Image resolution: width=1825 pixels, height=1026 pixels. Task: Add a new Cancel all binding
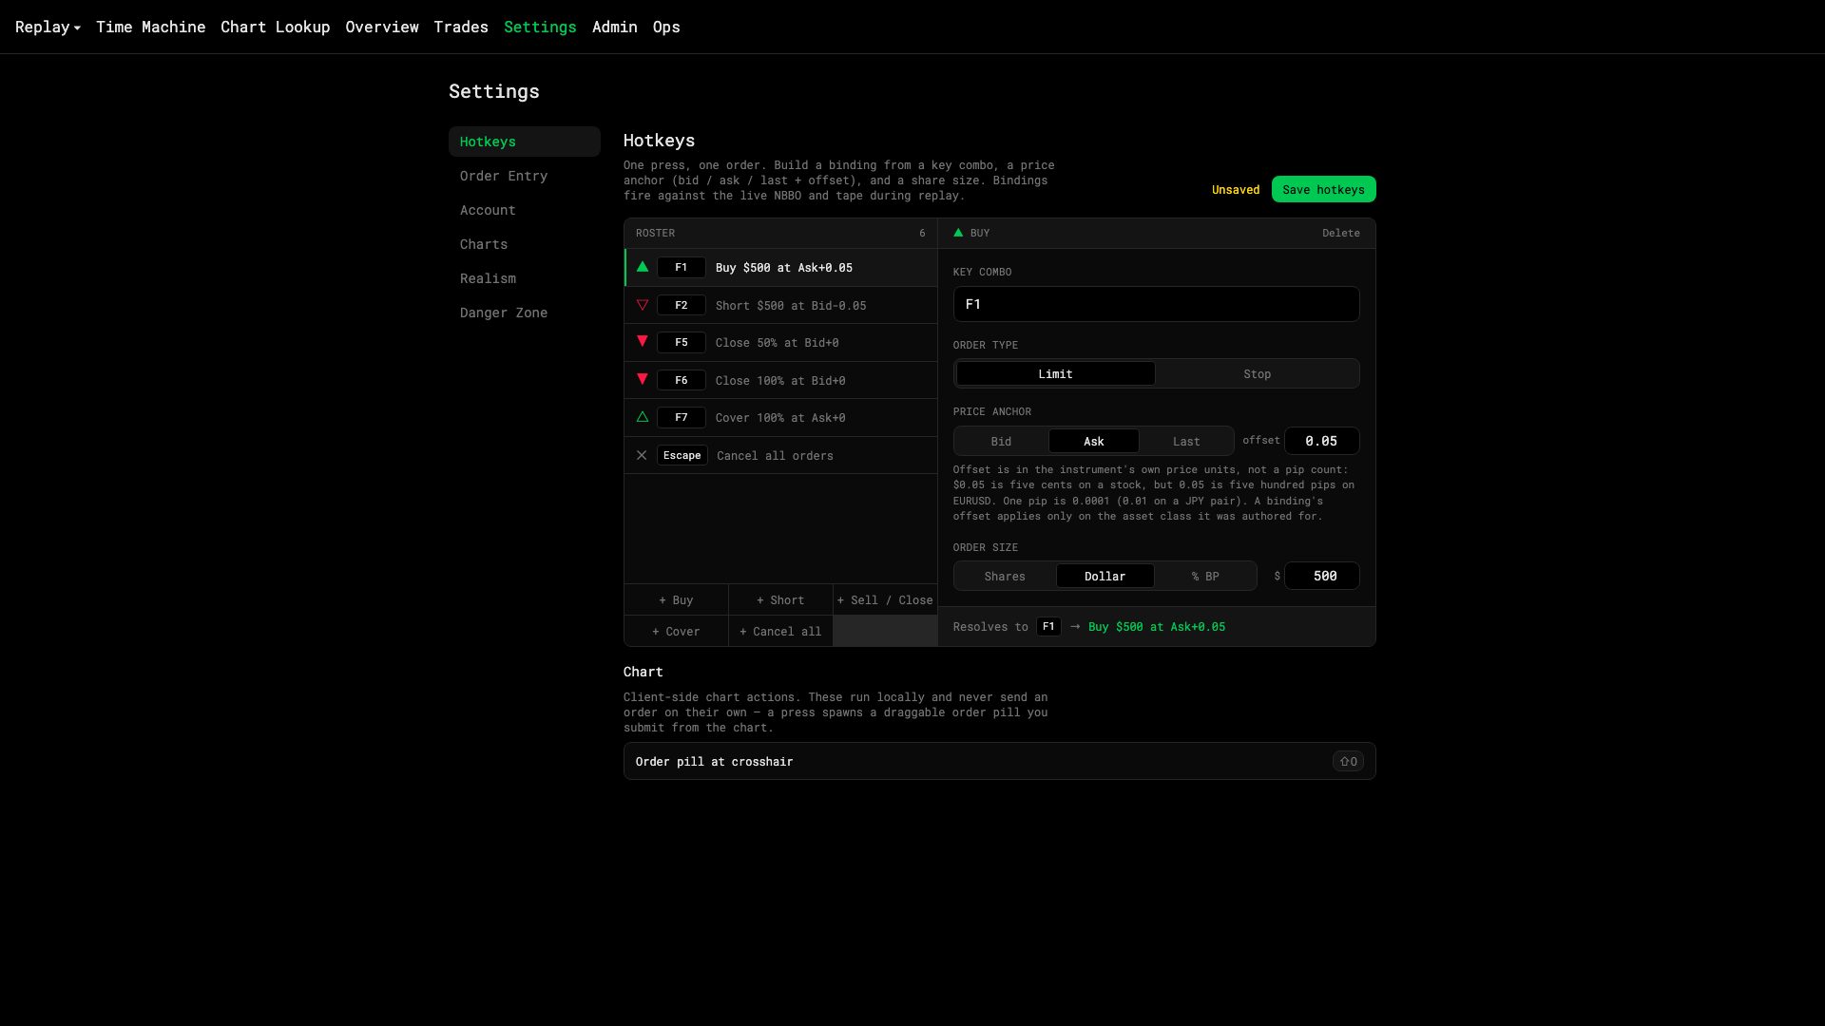tap(780, 631)
